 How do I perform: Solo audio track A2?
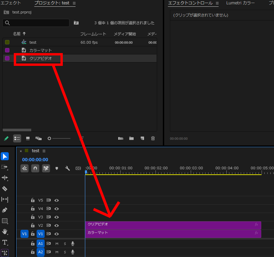65,252
